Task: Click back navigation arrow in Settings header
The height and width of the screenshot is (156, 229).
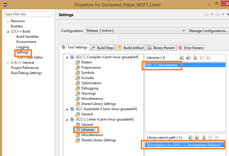Action: click(207, 15)
